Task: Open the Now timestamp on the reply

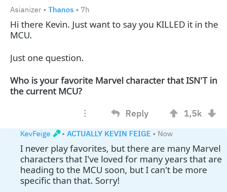Action: pyautogui.click(x=165, y=134)
